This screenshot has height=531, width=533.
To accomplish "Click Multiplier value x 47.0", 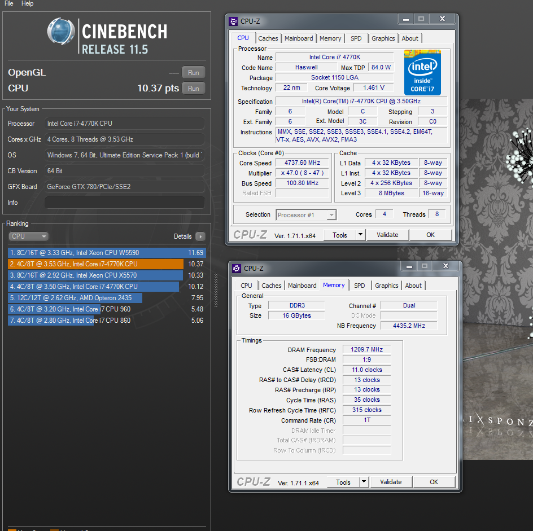I will pyautogui.click(x=302, y=173).
